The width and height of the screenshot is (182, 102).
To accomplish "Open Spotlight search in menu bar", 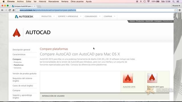I will click(173, 1).
